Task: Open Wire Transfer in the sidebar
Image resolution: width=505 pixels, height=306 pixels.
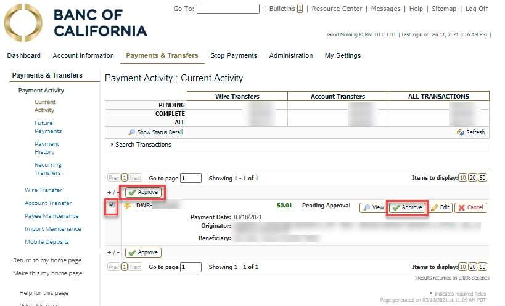Action: coord(44,190)
